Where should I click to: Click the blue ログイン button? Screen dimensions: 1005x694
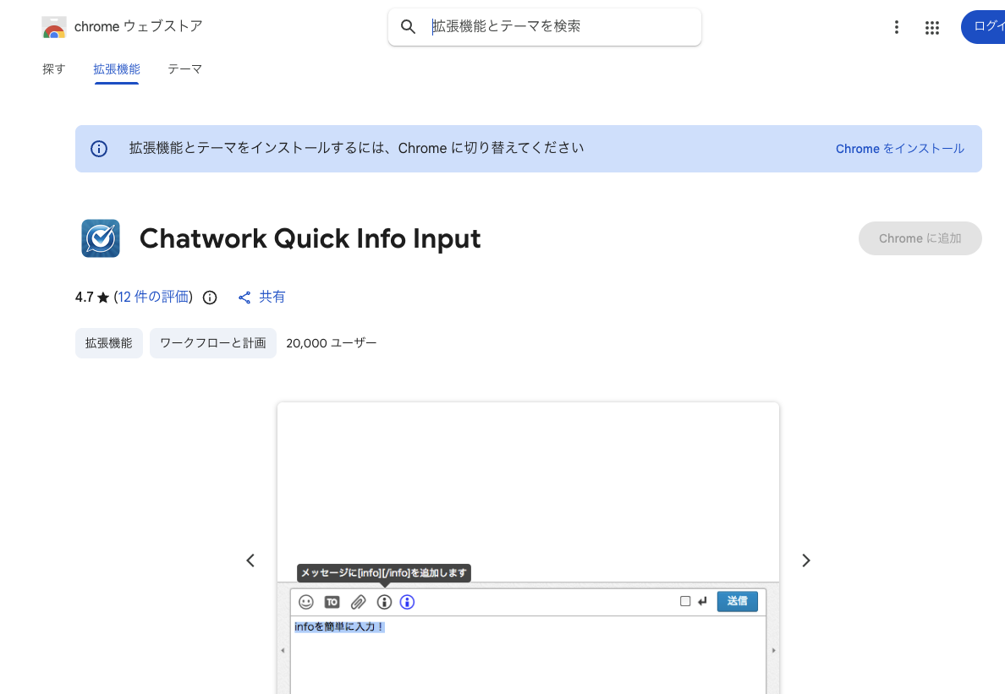click(x=983, y=27)
